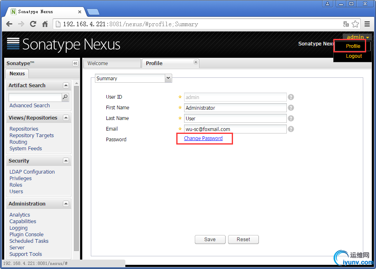Image resolution: width=376 pixels, height=269 pixels.
Task: Switch to the Welcome tab
Action: 112,63
